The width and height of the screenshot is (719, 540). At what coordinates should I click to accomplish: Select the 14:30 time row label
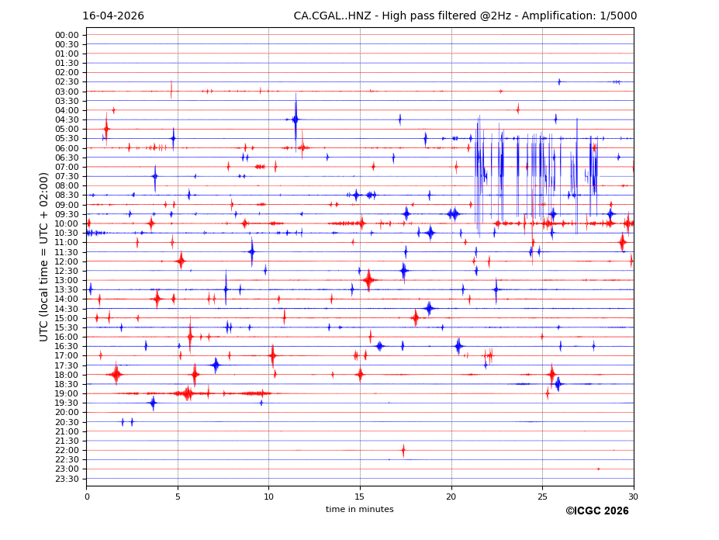tap(67, 309)
